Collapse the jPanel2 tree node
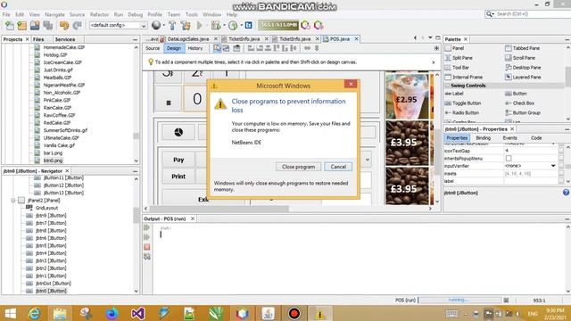 [x=13, y=201]
